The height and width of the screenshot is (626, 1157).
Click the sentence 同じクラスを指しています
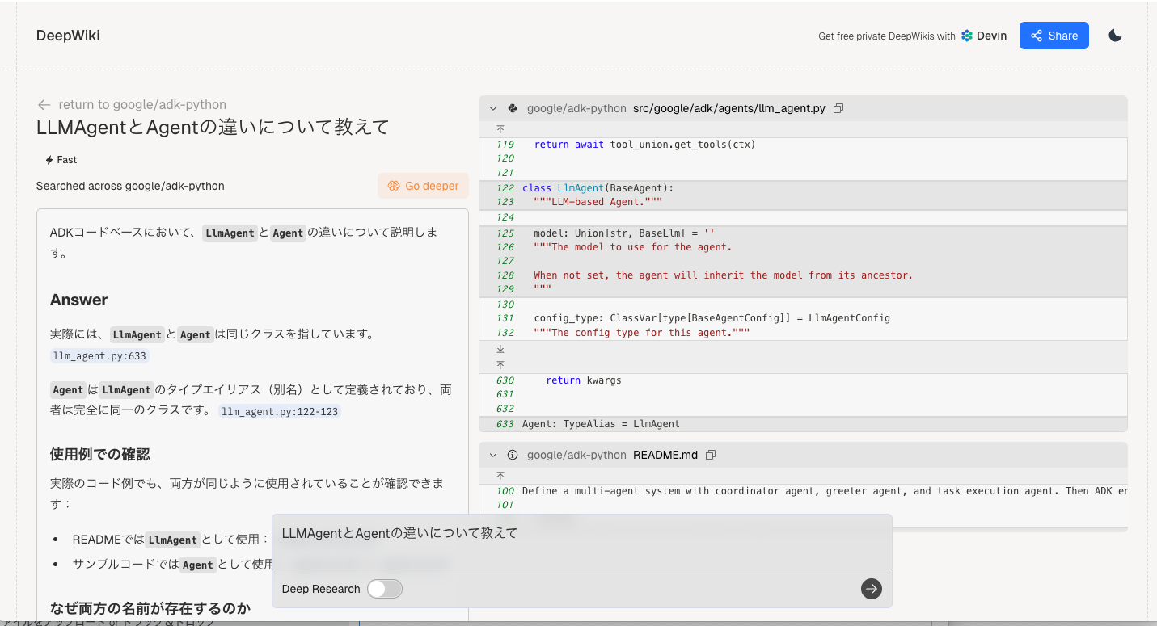[294, 334]
